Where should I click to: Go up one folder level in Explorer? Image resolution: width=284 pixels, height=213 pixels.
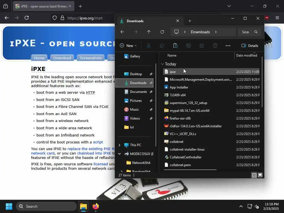pos(149,32)
